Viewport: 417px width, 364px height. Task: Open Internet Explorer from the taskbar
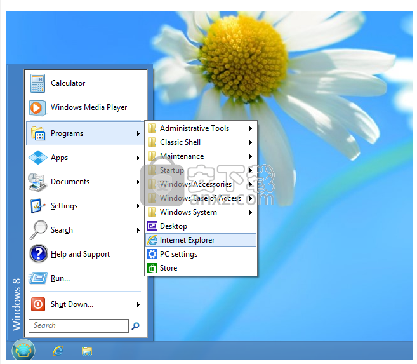pos(58,351)
